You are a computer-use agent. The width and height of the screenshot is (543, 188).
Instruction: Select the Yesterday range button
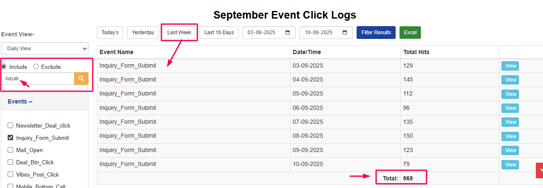click(x=143, y=33)
